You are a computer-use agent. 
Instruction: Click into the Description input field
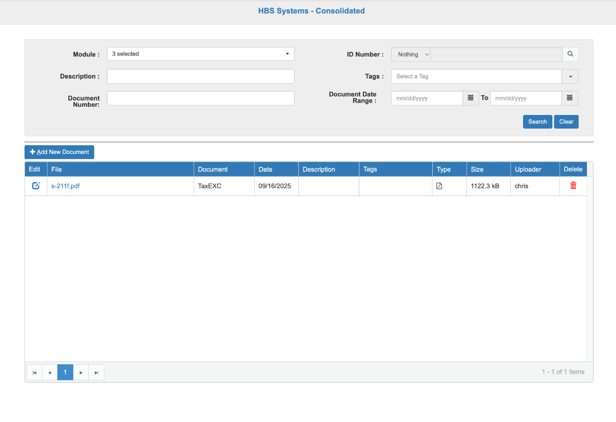pos(200,76)
